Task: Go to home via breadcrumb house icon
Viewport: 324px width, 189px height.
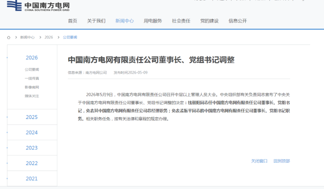Action: click(x=9, y=37)
